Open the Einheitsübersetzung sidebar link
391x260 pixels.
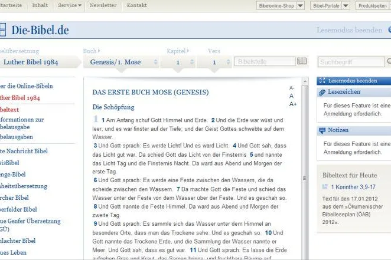click(x=24, y=186)
